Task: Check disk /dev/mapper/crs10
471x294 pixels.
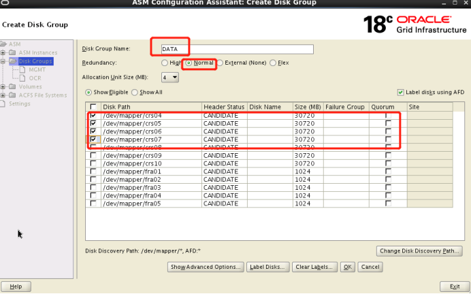Action: click(x=93, y=163)
